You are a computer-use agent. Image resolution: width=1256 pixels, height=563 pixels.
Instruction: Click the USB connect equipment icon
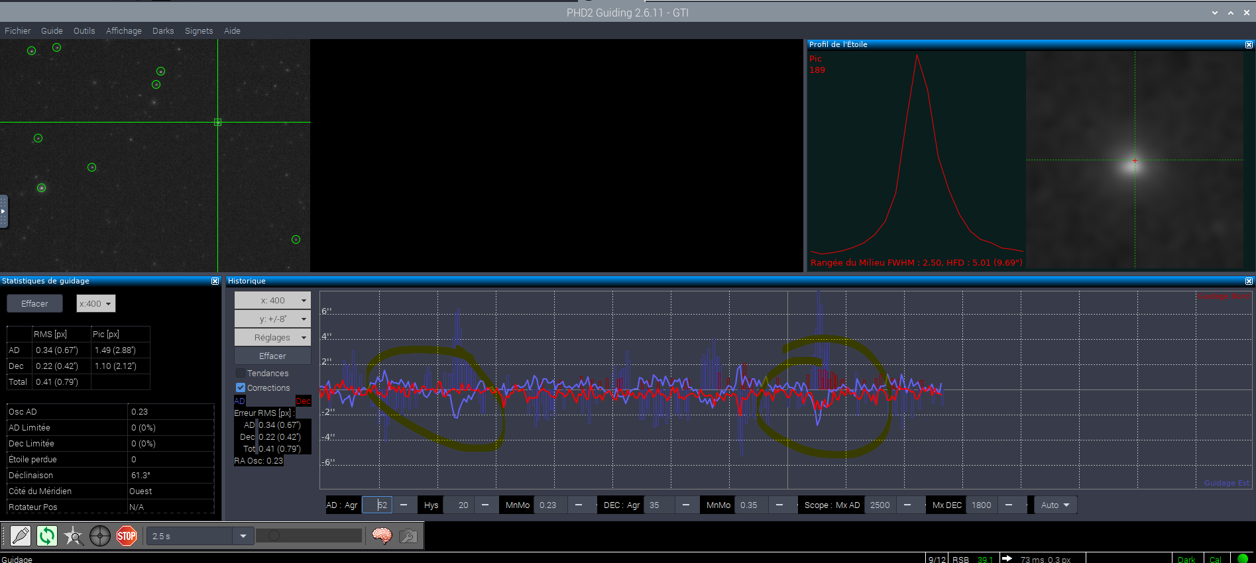coord(21,535)
